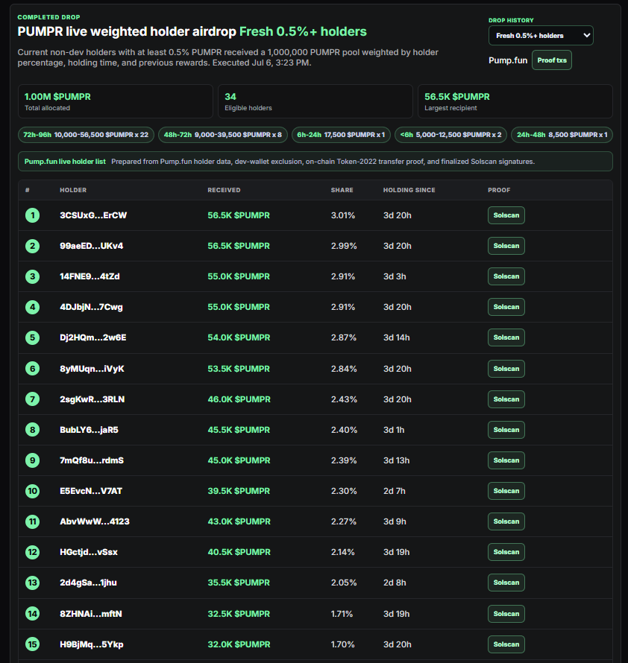
Task: Click holder address Dj2HQm...2w6E
Action: click(92, 337)
